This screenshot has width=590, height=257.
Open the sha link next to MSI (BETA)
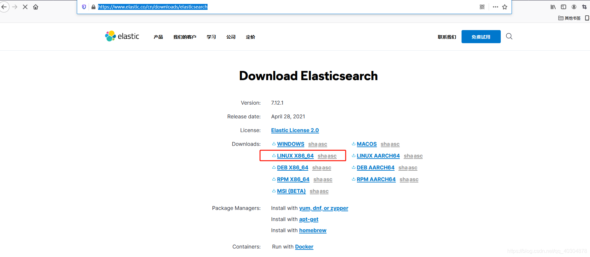(x=314, y=191)
